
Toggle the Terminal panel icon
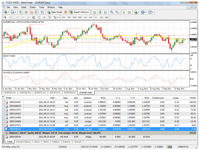tap(37, 12)
